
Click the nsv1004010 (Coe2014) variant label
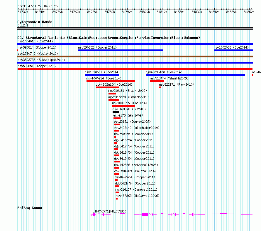coord(35,41)
